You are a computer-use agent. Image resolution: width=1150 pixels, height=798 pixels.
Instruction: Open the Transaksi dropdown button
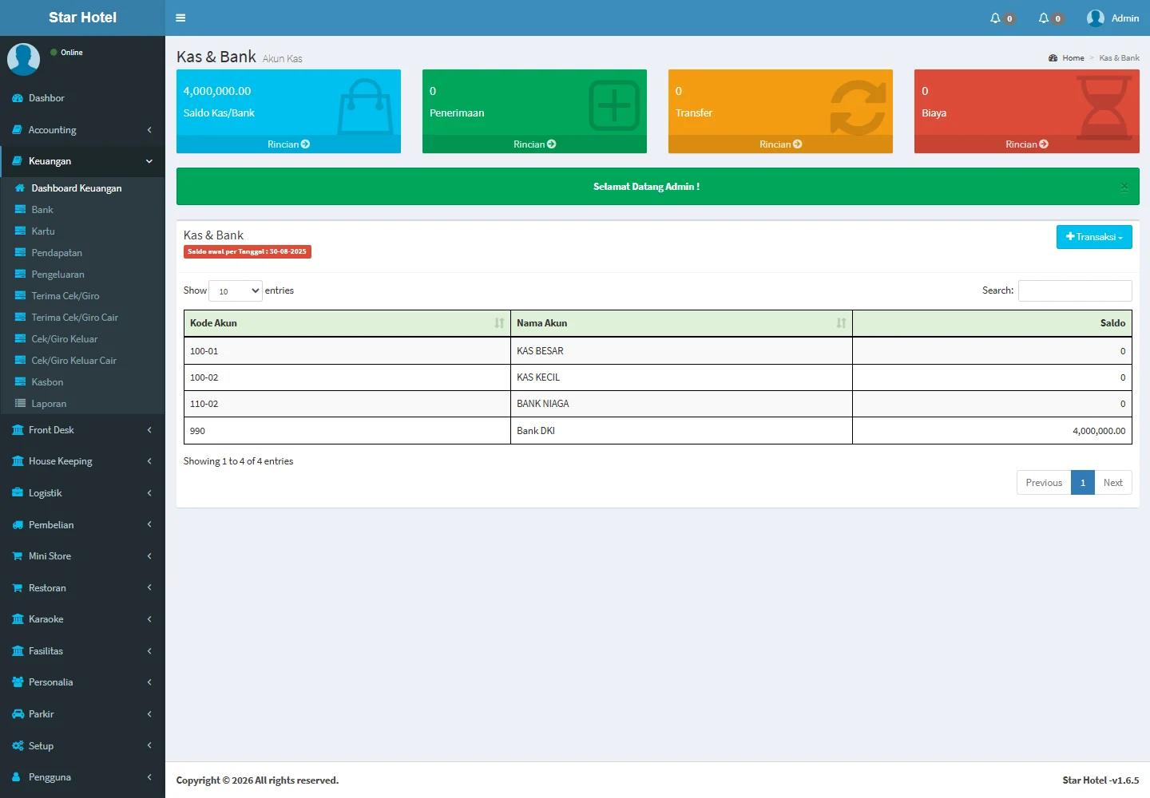click(x=1093, y=237)
